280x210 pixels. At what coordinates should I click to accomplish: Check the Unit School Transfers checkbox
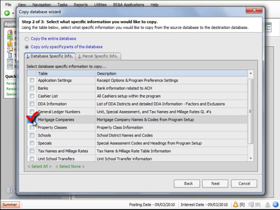32,159
